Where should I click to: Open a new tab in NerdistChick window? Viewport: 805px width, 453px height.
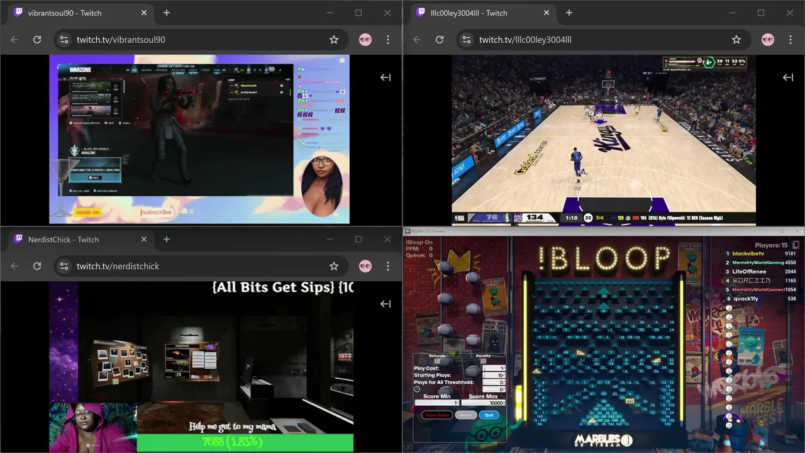coord(167,239)
